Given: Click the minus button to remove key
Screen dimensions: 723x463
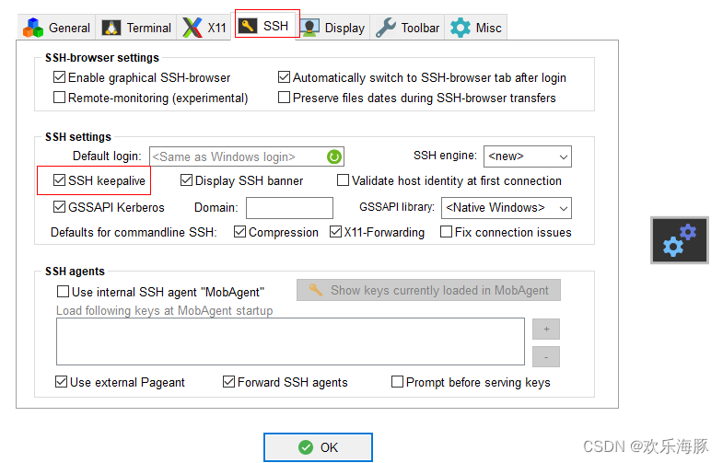Looking at the screenshot, I should (x=546, y=357).
